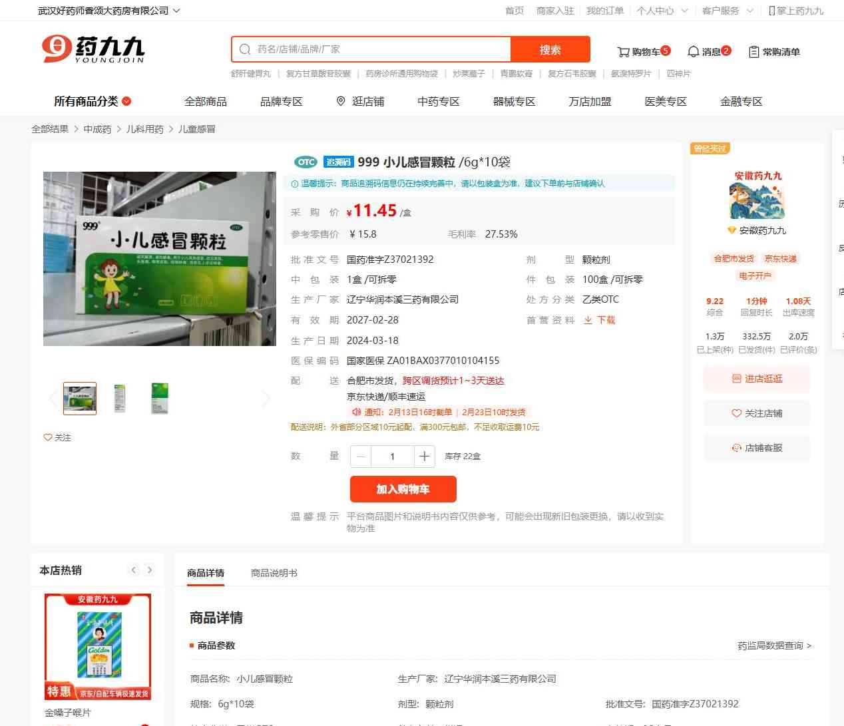Open the frequent purchase list icon
Viewport: 844px width, 726px height.
[x=753, y=52]
